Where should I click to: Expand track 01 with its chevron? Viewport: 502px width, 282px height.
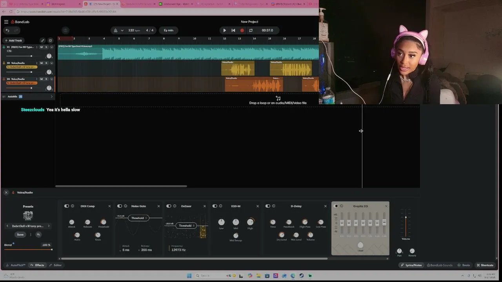51,47
